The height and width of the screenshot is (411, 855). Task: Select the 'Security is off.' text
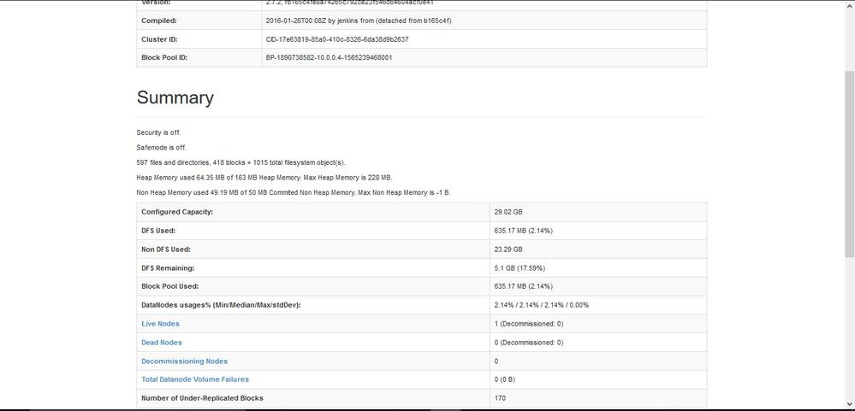coord(158,132)
